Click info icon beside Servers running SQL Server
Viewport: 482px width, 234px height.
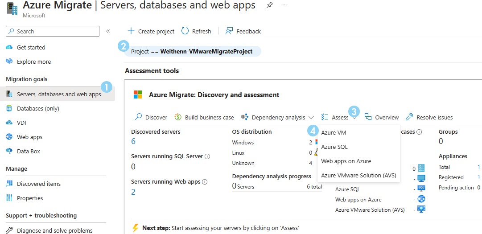[x=207, y=156]
